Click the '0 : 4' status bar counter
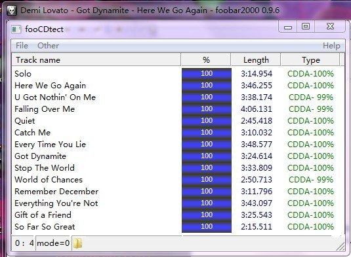This screenshot has height=257, width=351. point(24,243)
